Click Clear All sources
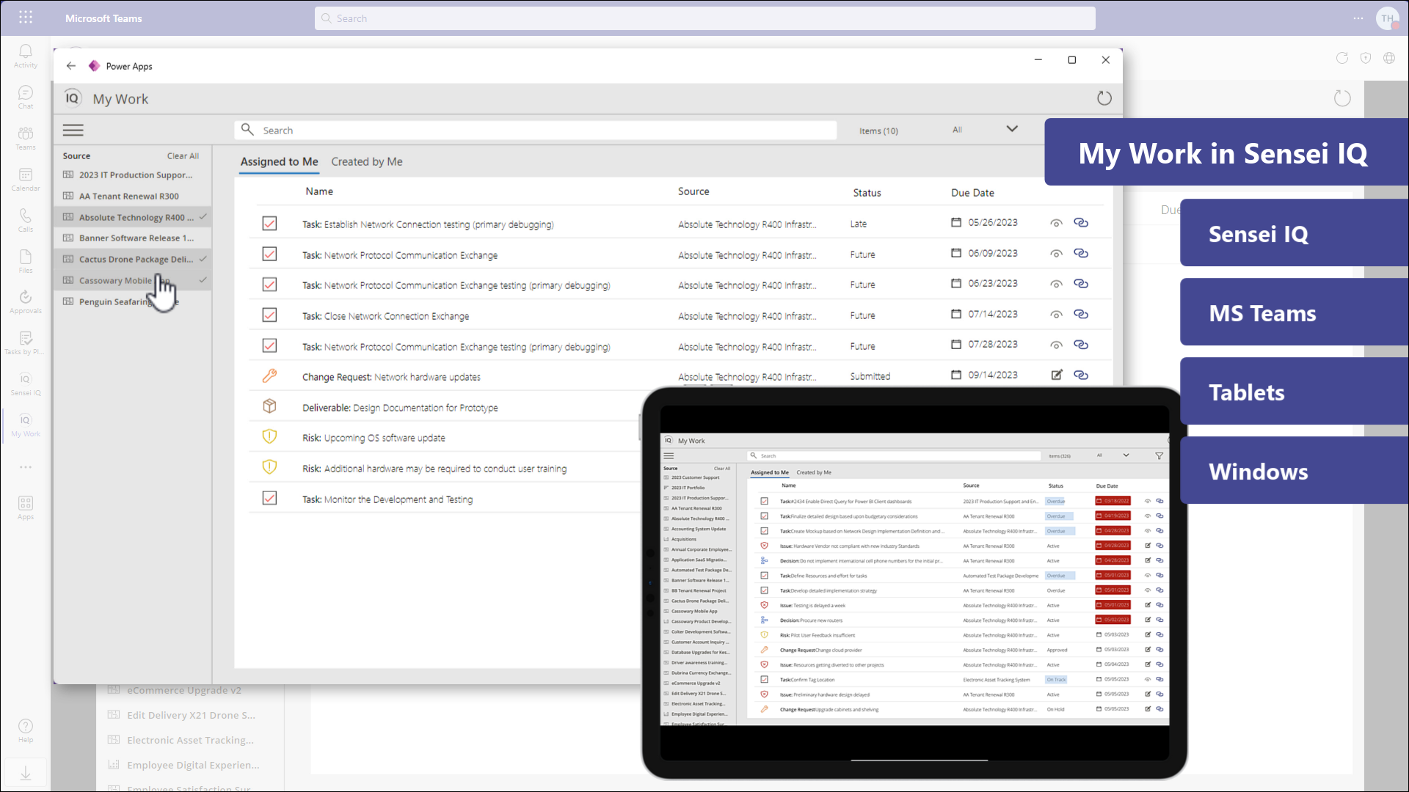1409x792 pixels. [183, 156]
